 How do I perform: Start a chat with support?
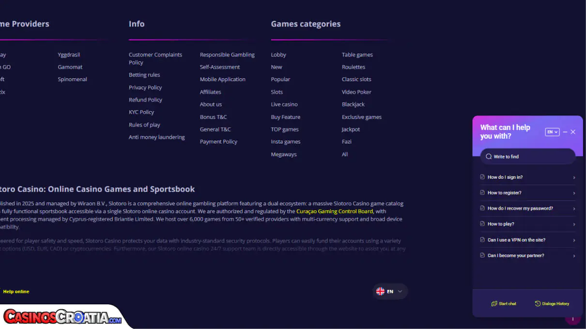click(504, 303)
